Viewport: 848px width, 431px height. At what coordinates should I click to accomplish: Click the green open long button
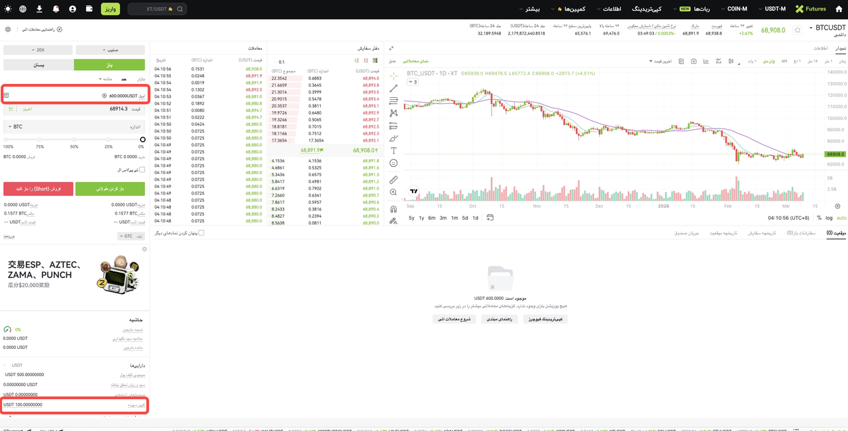pyautogui.click(x=110, y=189)
